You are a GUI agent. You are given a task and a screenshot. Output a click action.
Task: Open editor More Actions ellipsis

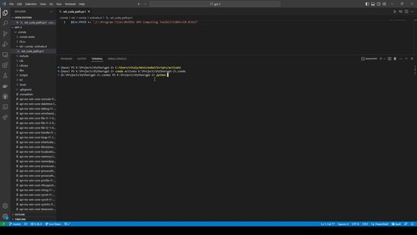click(x=412, y=12)
